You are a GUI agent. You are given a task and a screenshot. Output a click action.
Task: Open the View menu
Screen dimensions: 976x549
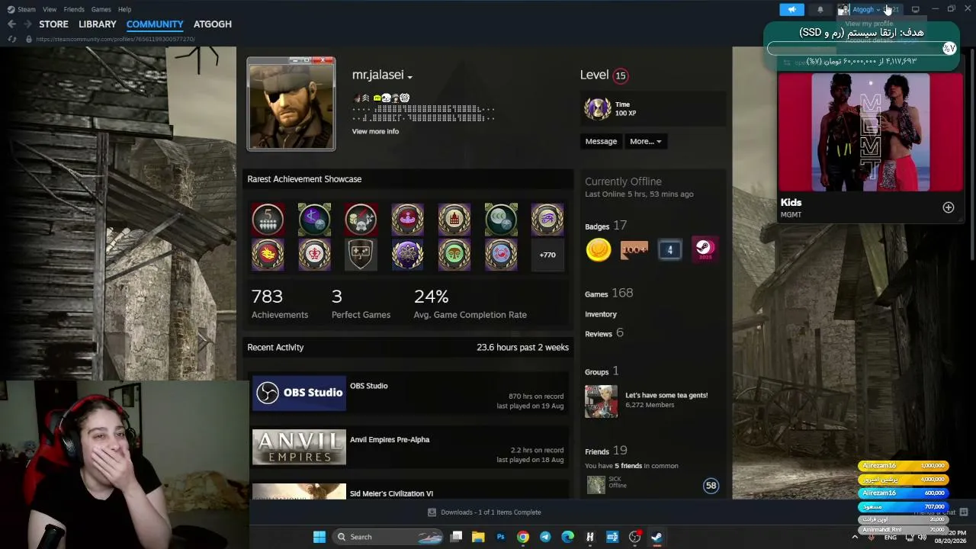click(50, 9)
